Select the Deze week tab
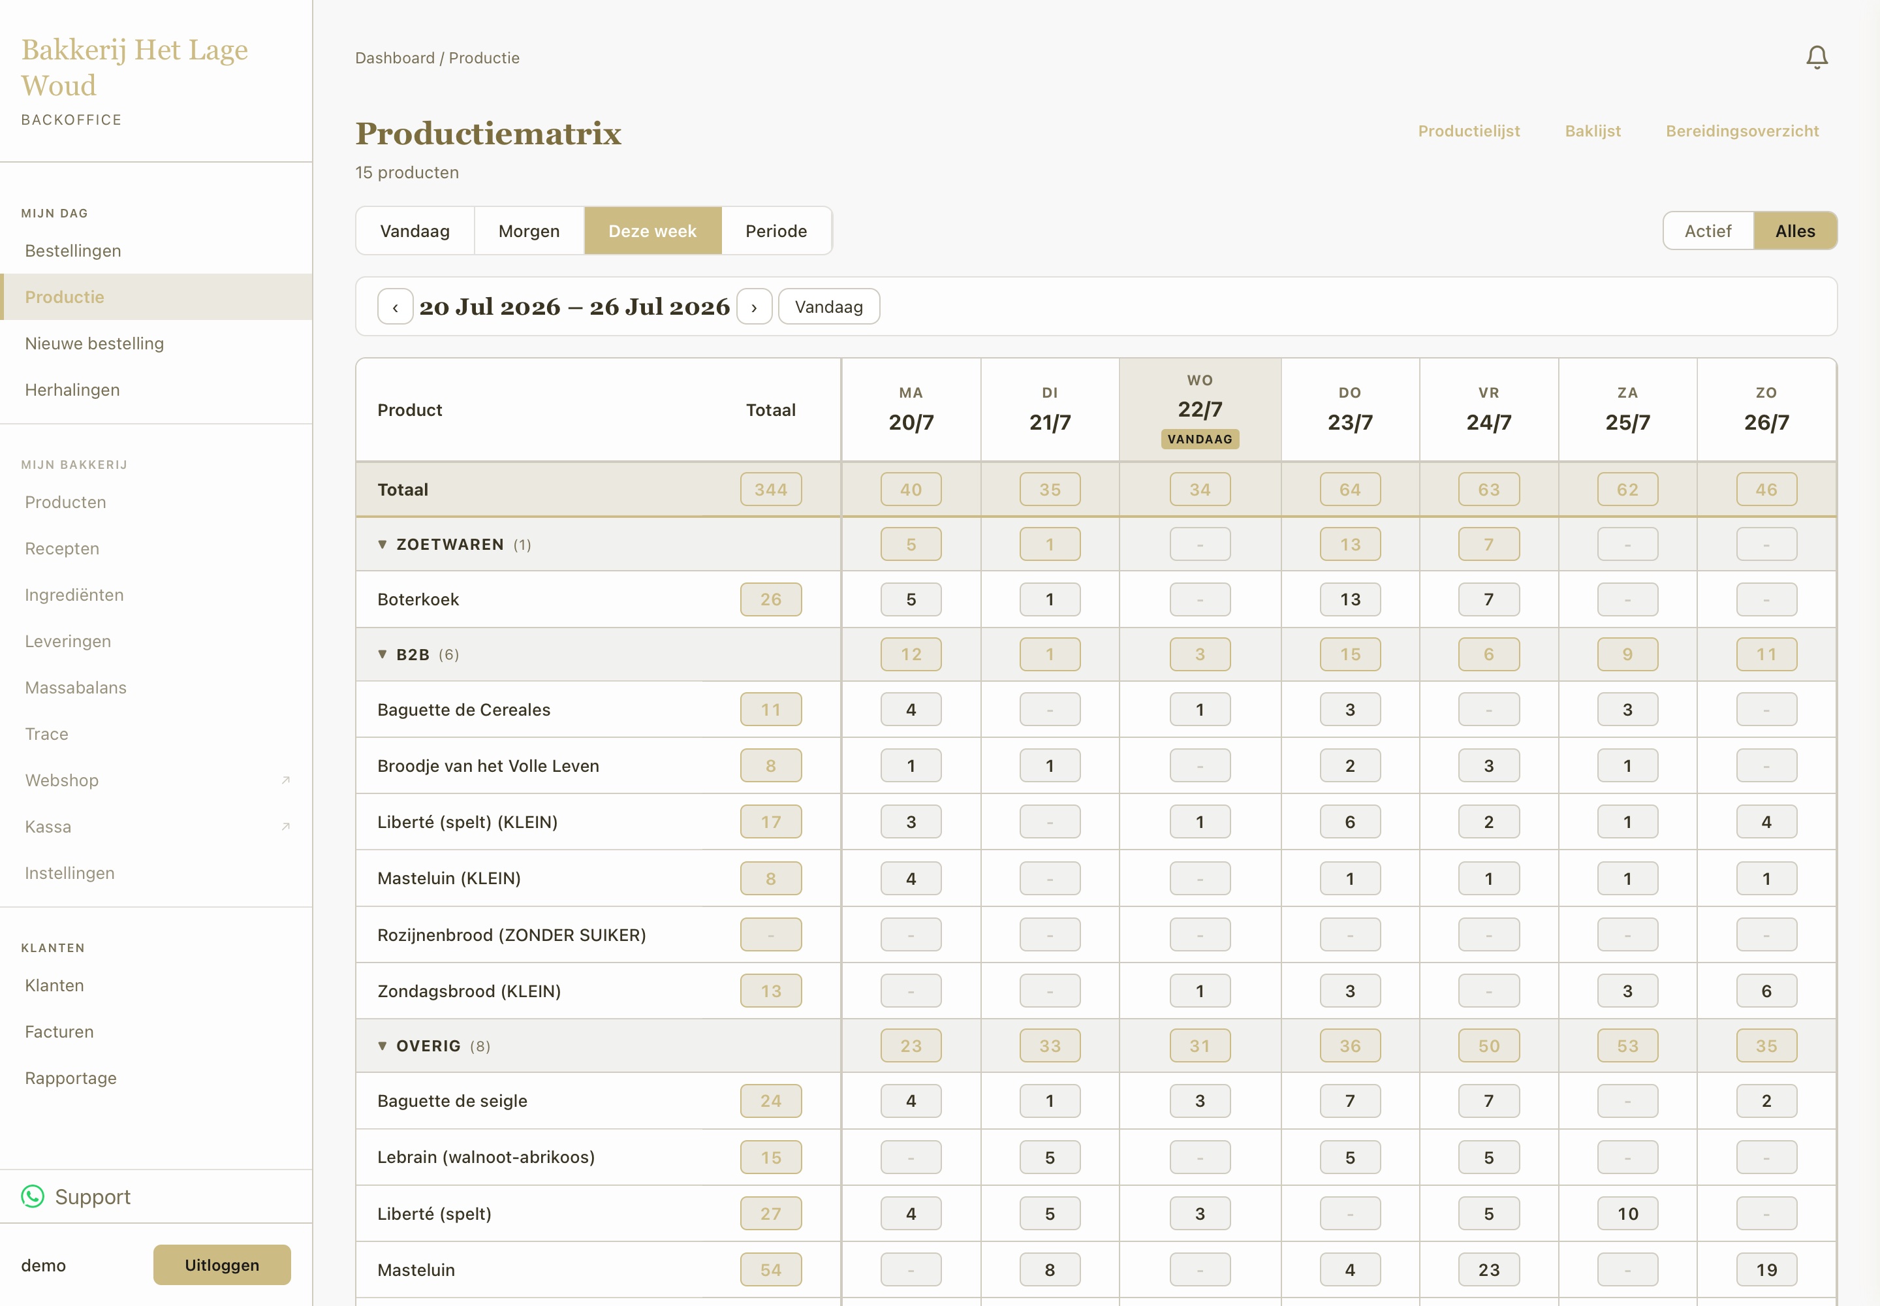Image resolution: width=1880 pixels, height=1306 pixels. (653, 231)
